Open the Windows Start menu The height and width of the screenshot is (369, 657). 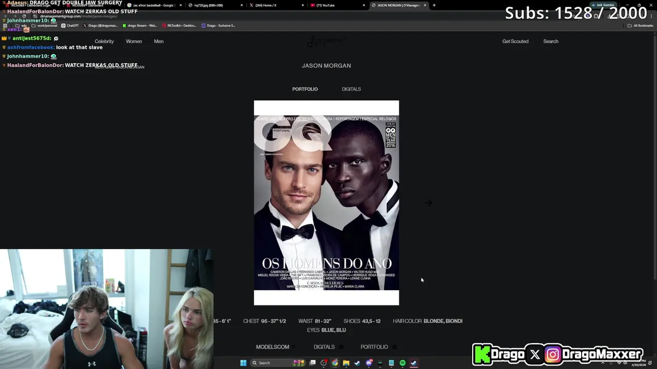pos(243,363)
